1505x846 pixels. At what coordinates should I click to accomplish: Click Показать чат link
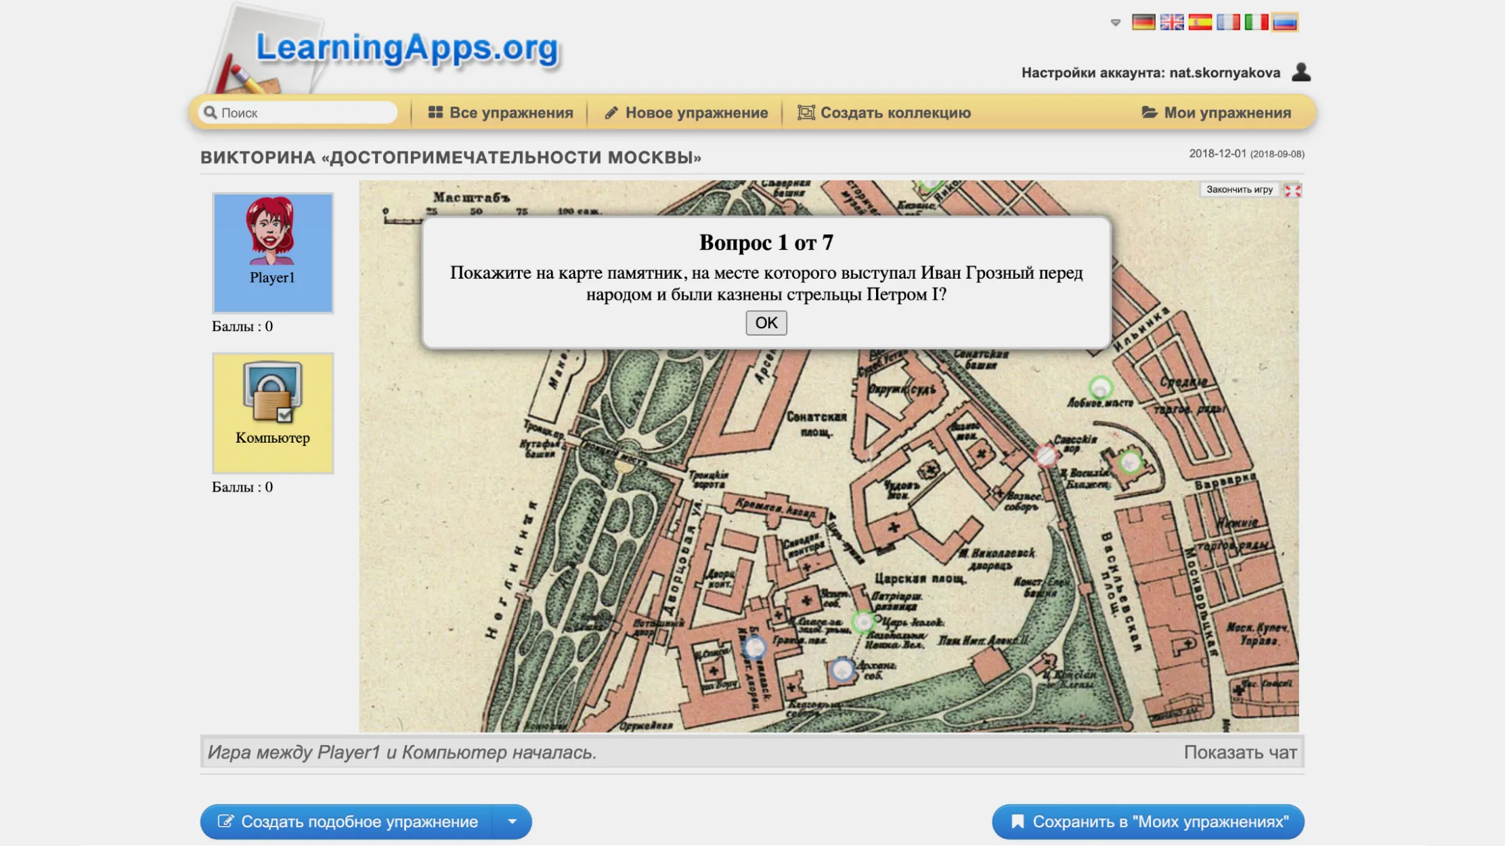pyautogui.click(x=1240, y=753)
